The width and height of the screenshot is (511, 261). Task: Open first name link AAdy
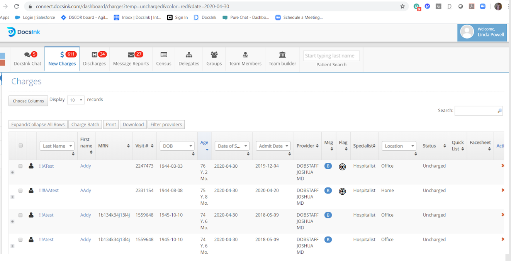86,190
